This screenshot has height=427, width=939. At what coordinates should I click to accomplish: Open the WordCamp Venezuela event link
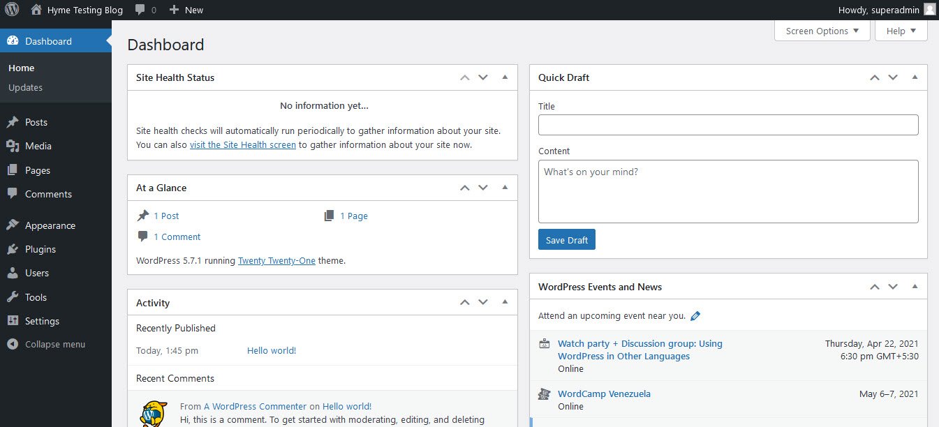(604, 394)
